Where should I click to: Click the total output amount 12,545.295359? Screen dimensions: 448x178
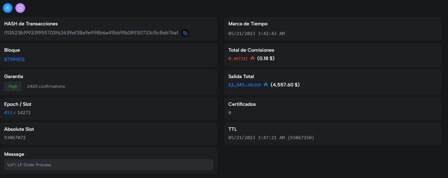click(x=245, y=85)
